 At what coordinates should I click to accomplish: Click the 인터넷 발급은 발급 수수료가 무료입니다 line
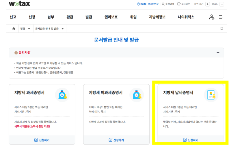(x=38, y=68)
